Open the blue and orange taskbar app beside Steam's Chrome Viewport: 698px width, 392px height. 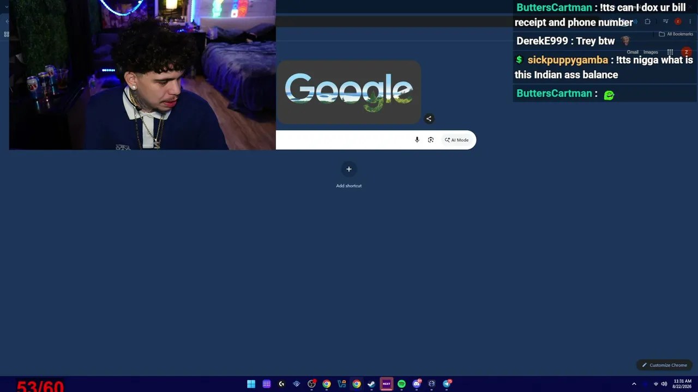coord(341,384)
